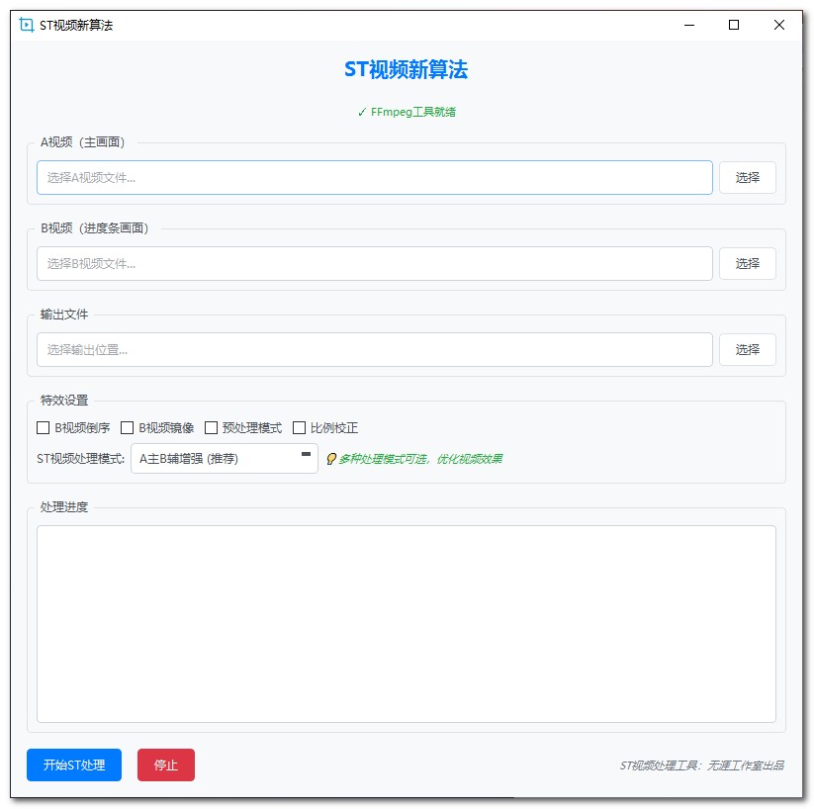Close the ST视频新算法 window
814x809 pixels.
[778, 25]
